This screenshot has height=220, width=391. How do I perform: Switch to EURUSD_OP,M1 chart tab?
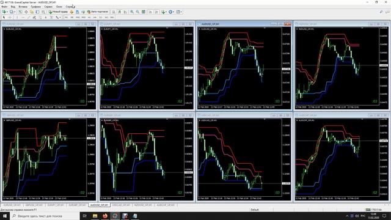click(12, 205)
